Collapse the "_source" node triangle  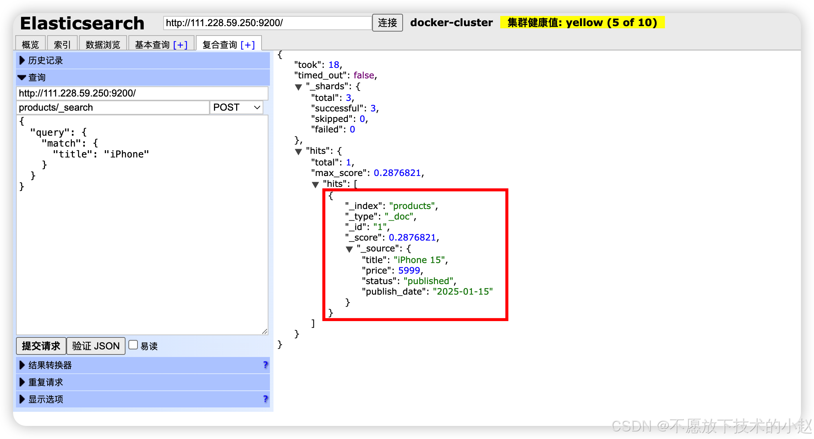click(349, 249)
